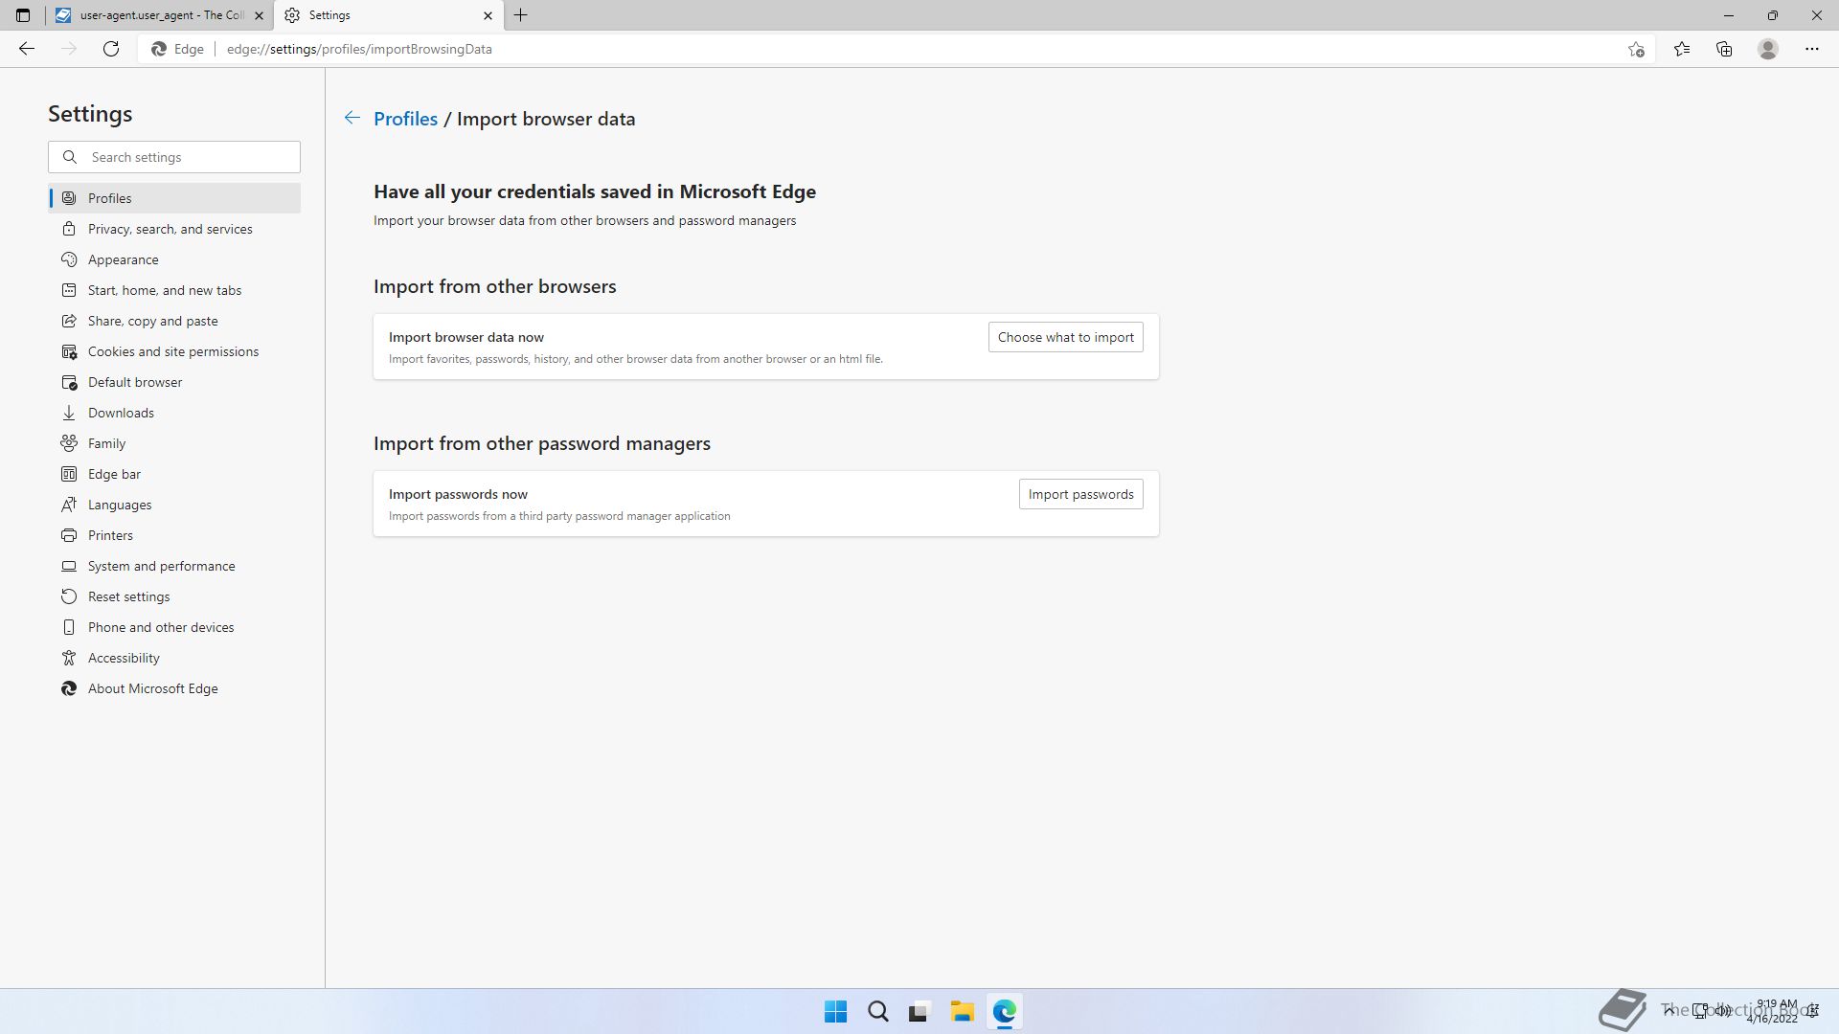This screenshot has width=1839, height=1034.
Task: Click the add to favorites star icon
Action: [1636, 49]
